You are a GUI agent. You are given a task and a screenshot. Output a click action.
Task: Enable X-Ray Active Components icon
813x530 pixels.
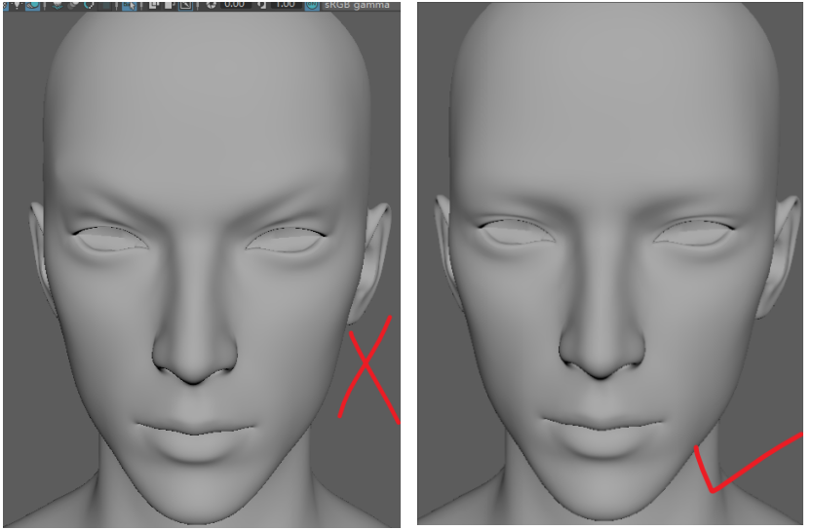click(x=169, y=5)
